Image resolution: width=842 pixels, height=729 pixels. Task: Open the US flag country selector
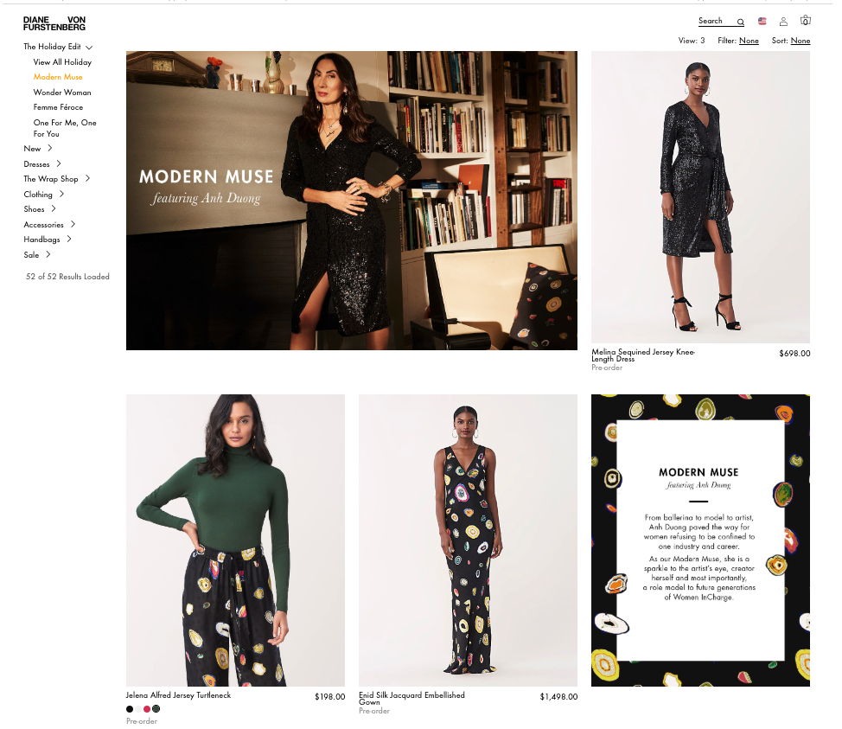pos(762,22)
